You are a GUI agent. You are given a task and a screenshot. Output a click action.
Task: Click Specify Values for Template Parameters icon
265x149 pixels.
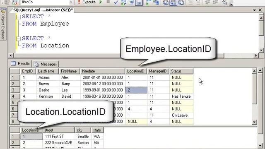coord(225,2)
